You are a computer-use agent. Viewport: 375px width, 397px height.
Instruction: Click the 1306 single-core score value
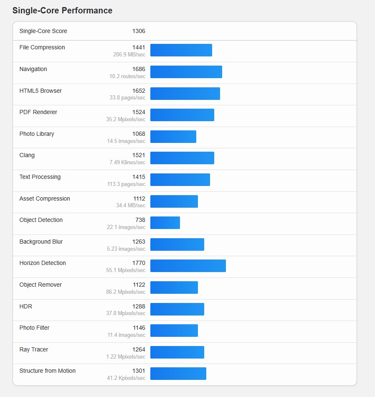tap(139, 31)
